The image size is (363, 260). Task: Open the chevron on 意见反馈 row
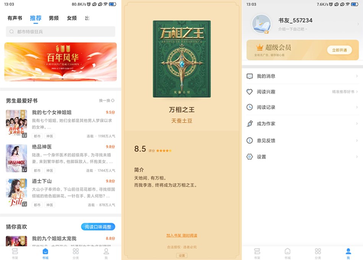point(357,140)
